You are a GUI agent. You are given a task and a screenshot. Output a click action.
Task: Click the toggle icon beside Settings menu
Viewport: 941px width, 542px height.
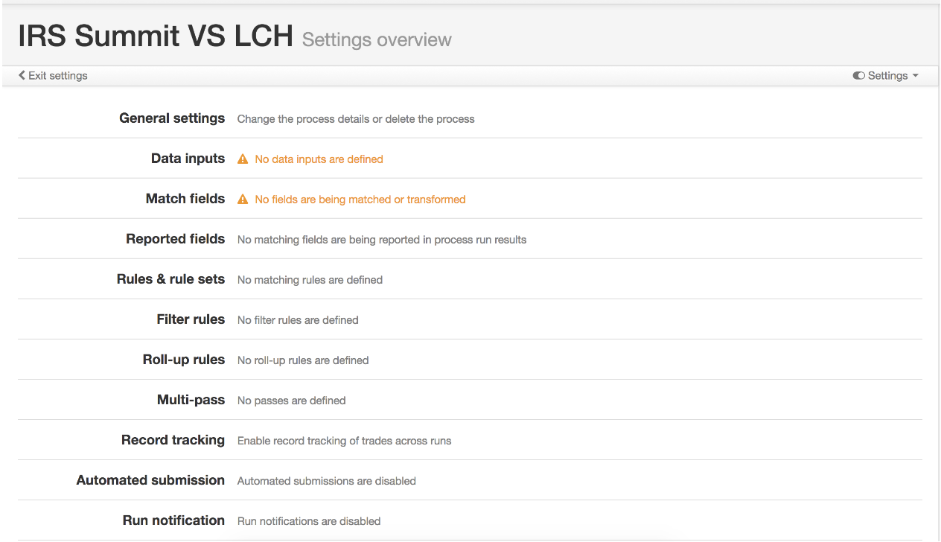(x=858, y=76)
